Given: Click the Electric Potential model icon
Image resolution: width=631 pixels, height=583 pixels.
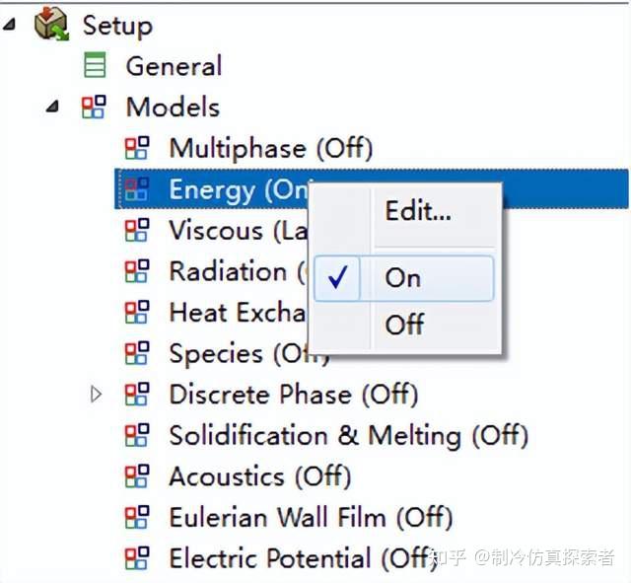Looking at the screenshot, I should click(x=137, y=558).
